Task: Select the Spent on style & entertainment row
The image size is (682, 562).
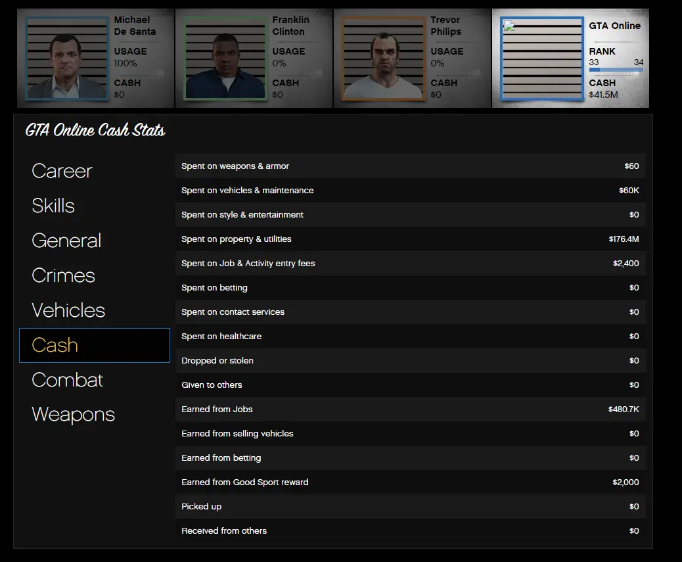Action: [410, 214]
